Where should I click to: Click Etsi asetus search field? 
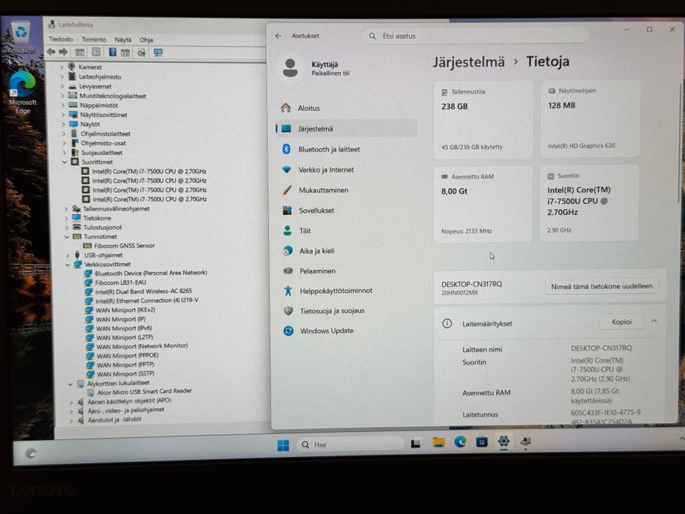[x=475, y=36]
